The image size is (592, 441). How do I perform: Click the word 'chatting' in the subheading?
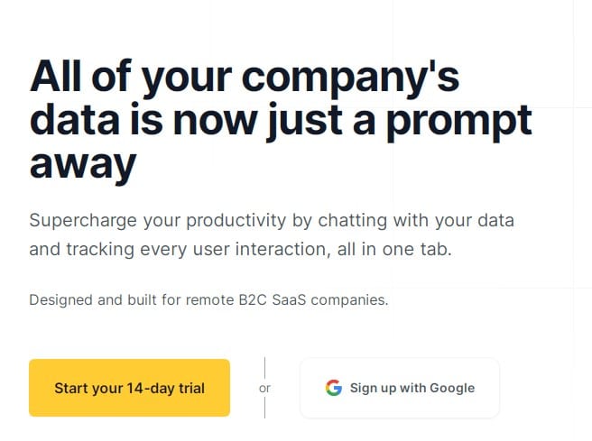click(353, 221)
